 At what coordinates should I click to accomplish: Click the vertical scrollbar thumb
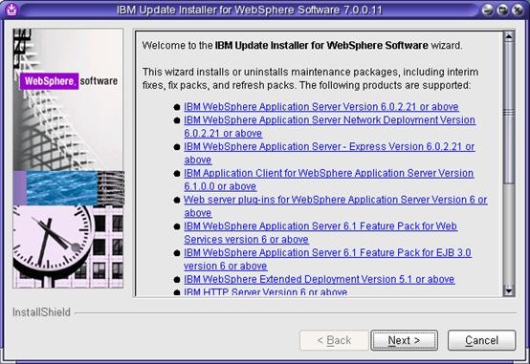509,113
